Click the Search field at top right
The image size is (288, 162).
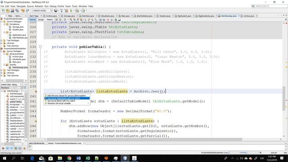click(269, 6)
